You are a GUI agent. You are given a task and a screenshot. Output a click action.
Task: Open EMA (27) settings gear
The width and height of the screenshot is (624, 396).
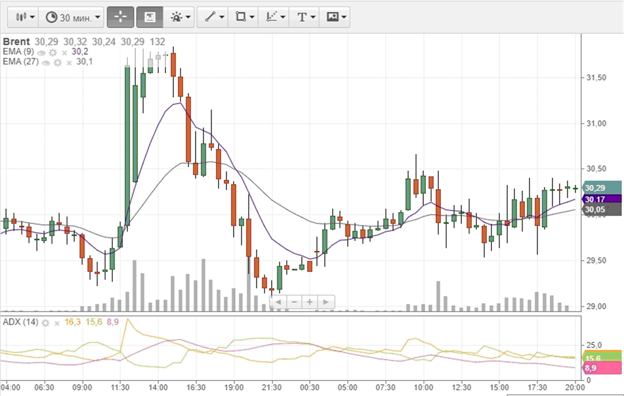pos(58,62)
